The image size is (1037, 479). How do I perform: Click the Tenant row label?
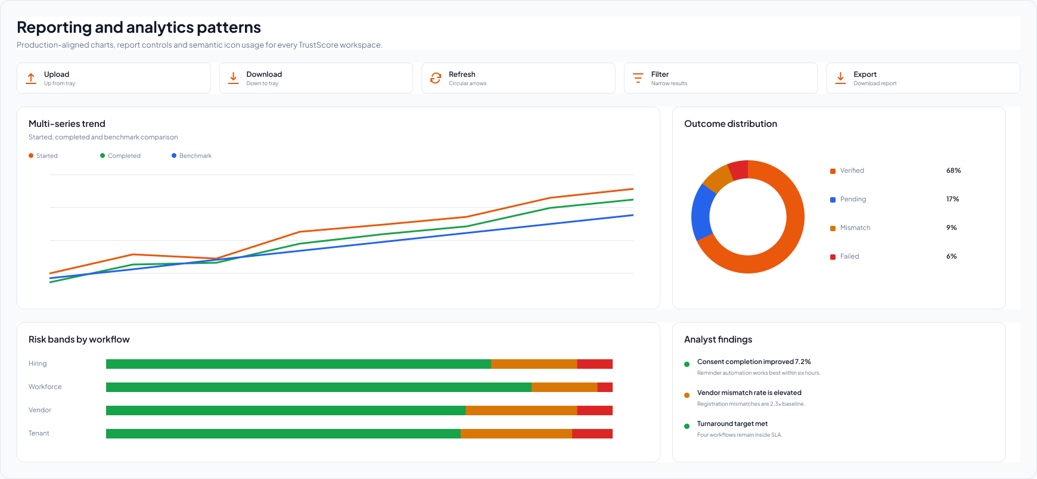pos(39,433)
